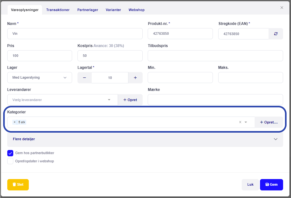The width and height of the screenshot is (291, 198).
Task: Open the Webshop tab
Action: click(136, 10)
